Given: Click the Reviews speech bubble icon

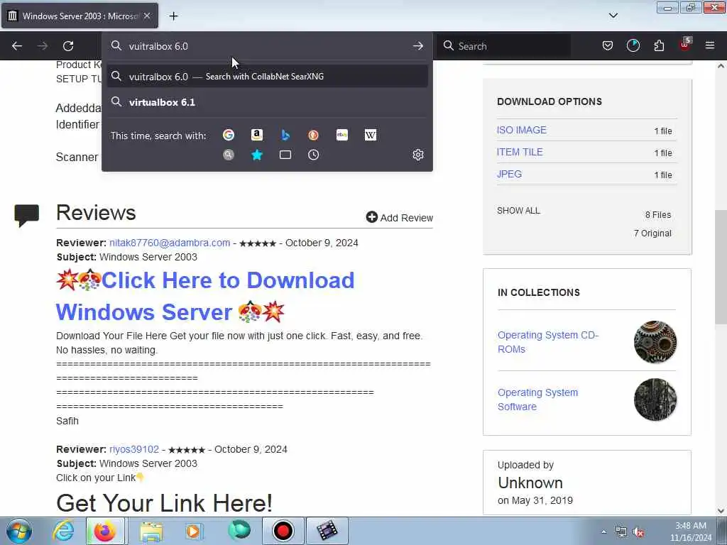Looking at the screenshot, I should point(26,215).
